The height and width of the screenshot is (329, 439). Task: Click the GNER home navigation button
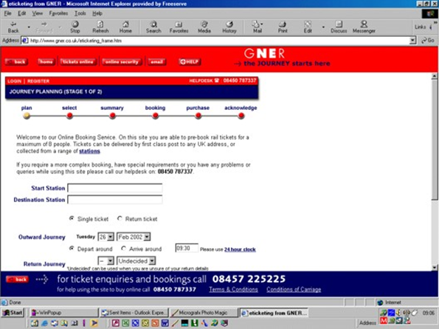click(x=46, y=62)
